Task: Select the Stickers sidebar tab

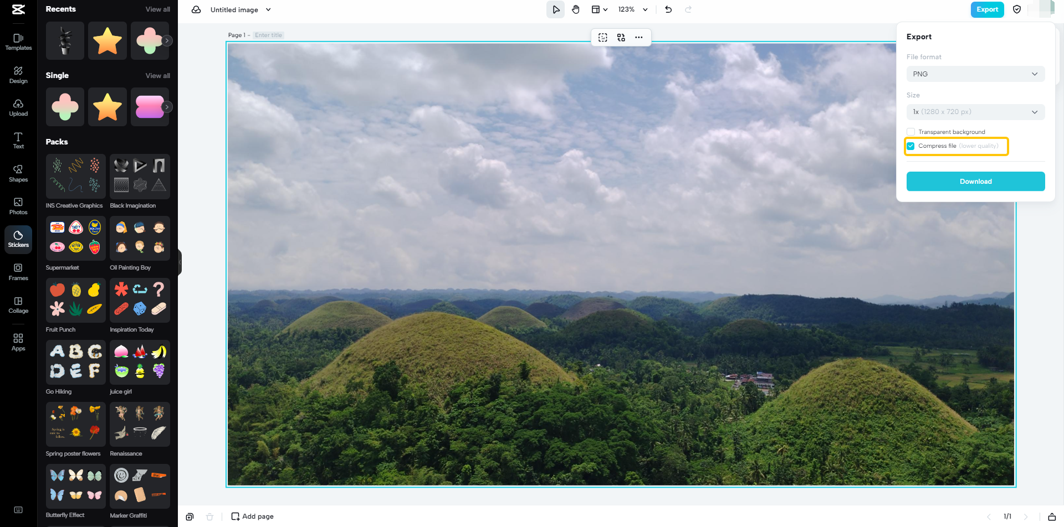Action: coord(18,239)
